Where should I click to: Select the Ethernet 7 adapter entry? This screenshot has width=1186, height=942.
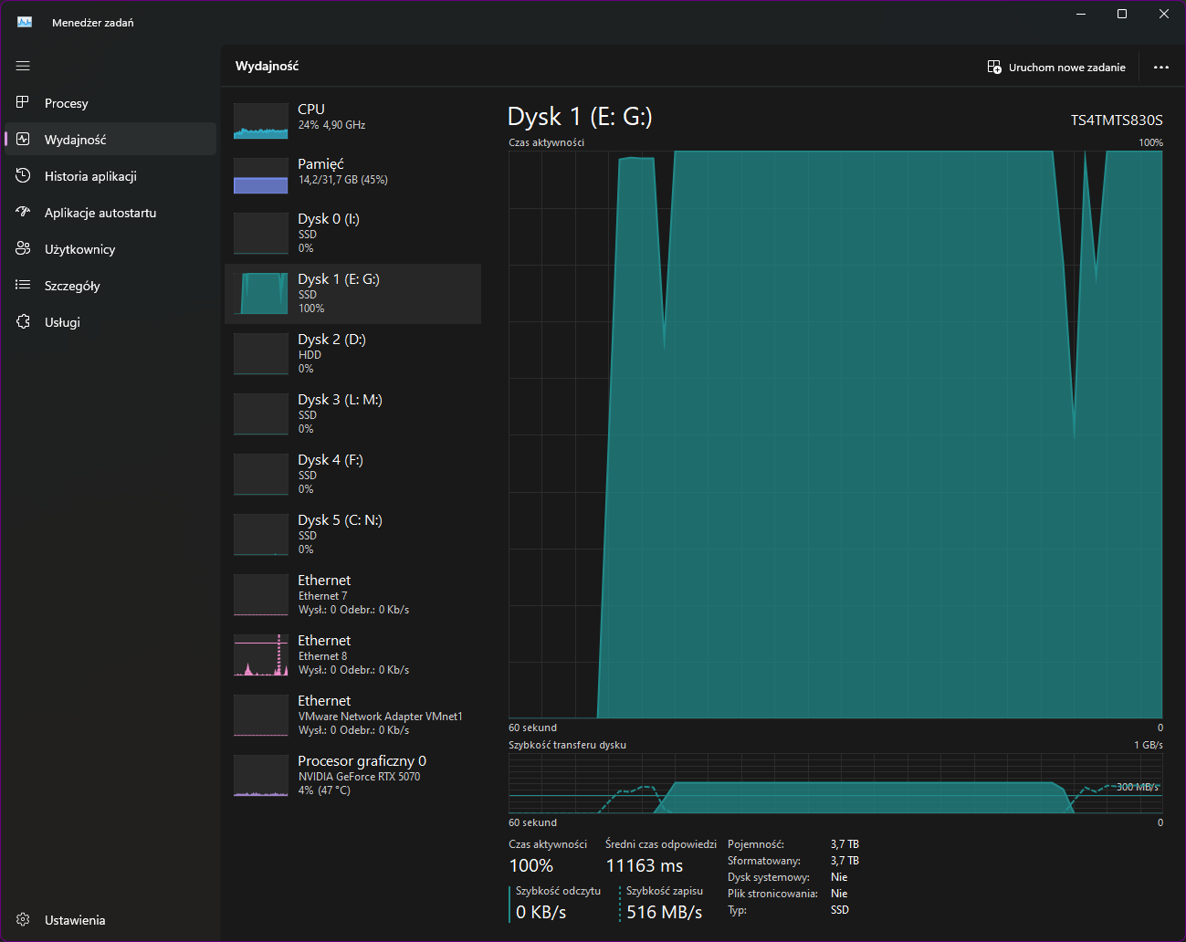(x=352, y=595)
